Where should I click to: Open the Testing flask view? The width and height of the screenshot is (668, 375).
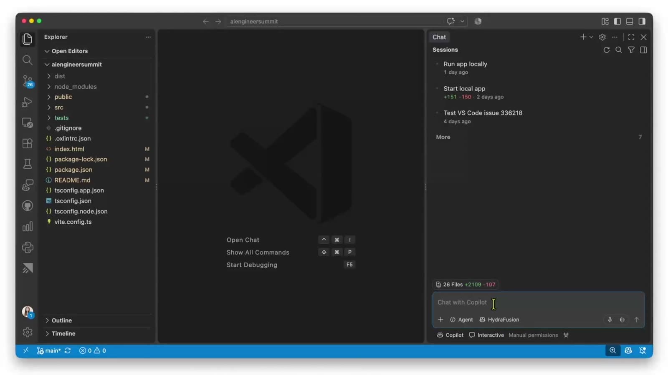(x=27, y=164)
